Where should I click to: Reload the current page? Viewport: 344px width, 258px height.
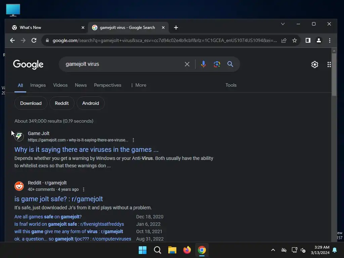[x=34, y=40]
